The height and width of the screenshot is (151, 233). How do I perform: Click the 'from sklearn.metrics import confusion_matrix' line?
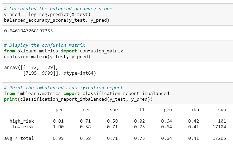click(x=63, y=51)
